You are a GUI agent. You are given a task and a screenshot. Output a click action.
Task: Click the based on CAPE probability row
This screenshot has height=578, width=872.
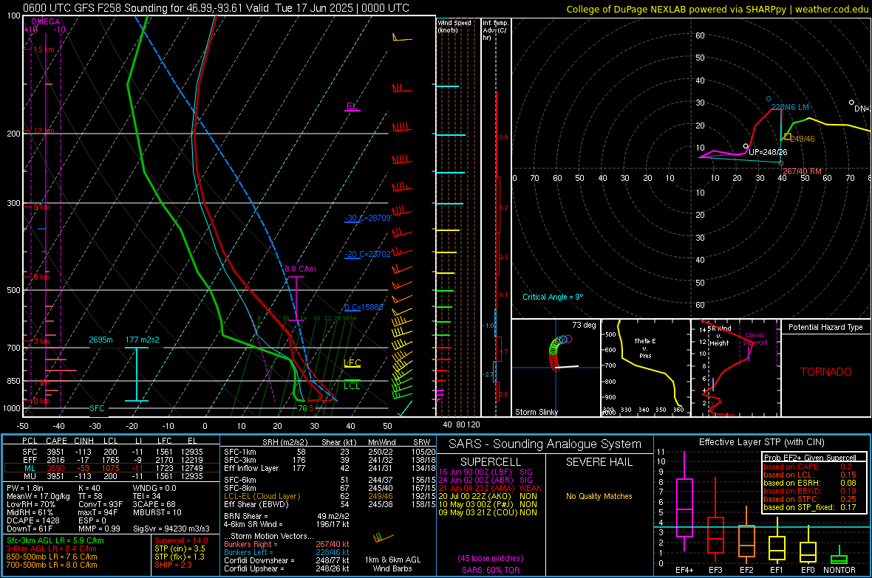(x=808, y=467)
